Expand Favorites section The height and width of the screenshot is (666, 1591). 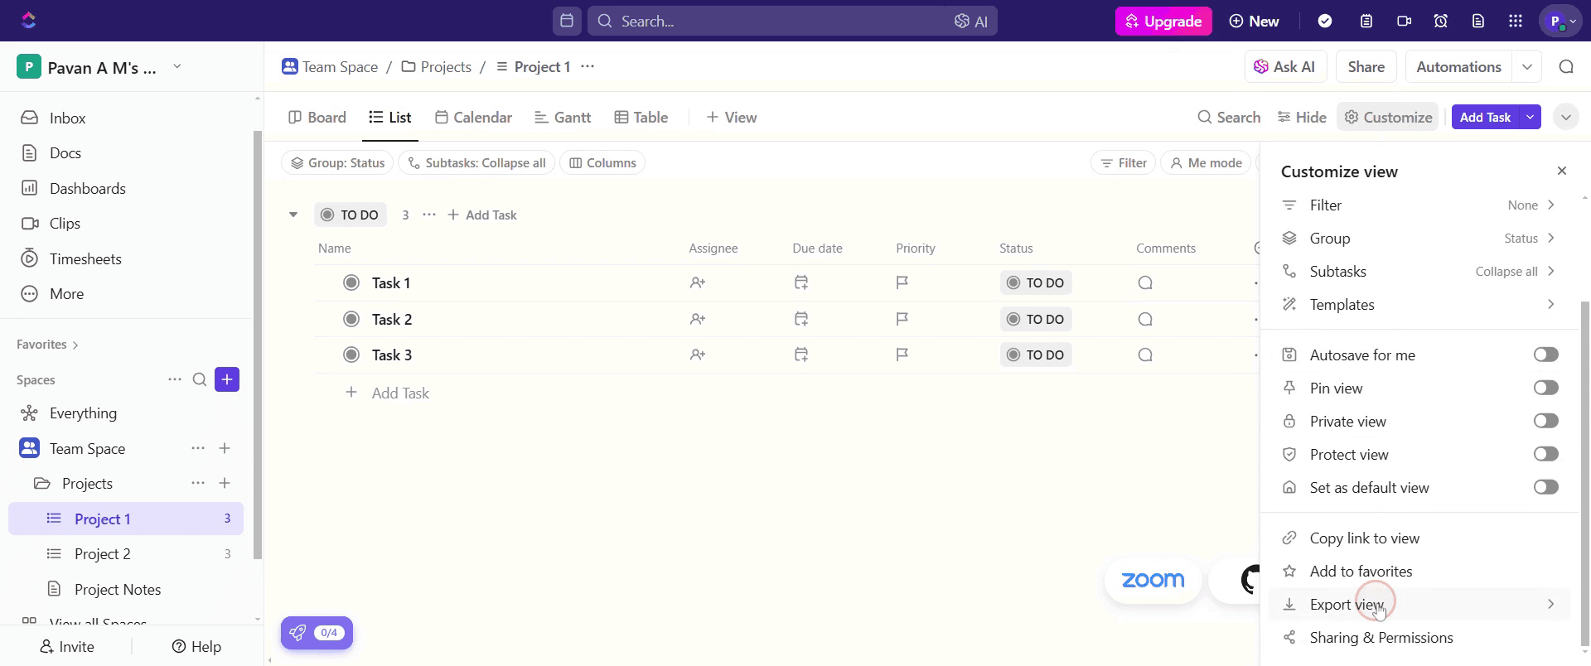48,345
